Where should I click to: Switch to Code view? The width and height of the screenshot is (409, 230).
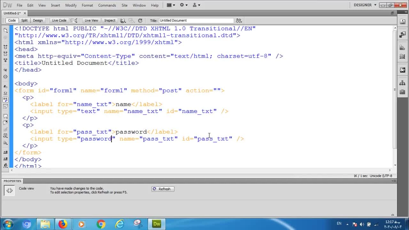tap(12, 20)
